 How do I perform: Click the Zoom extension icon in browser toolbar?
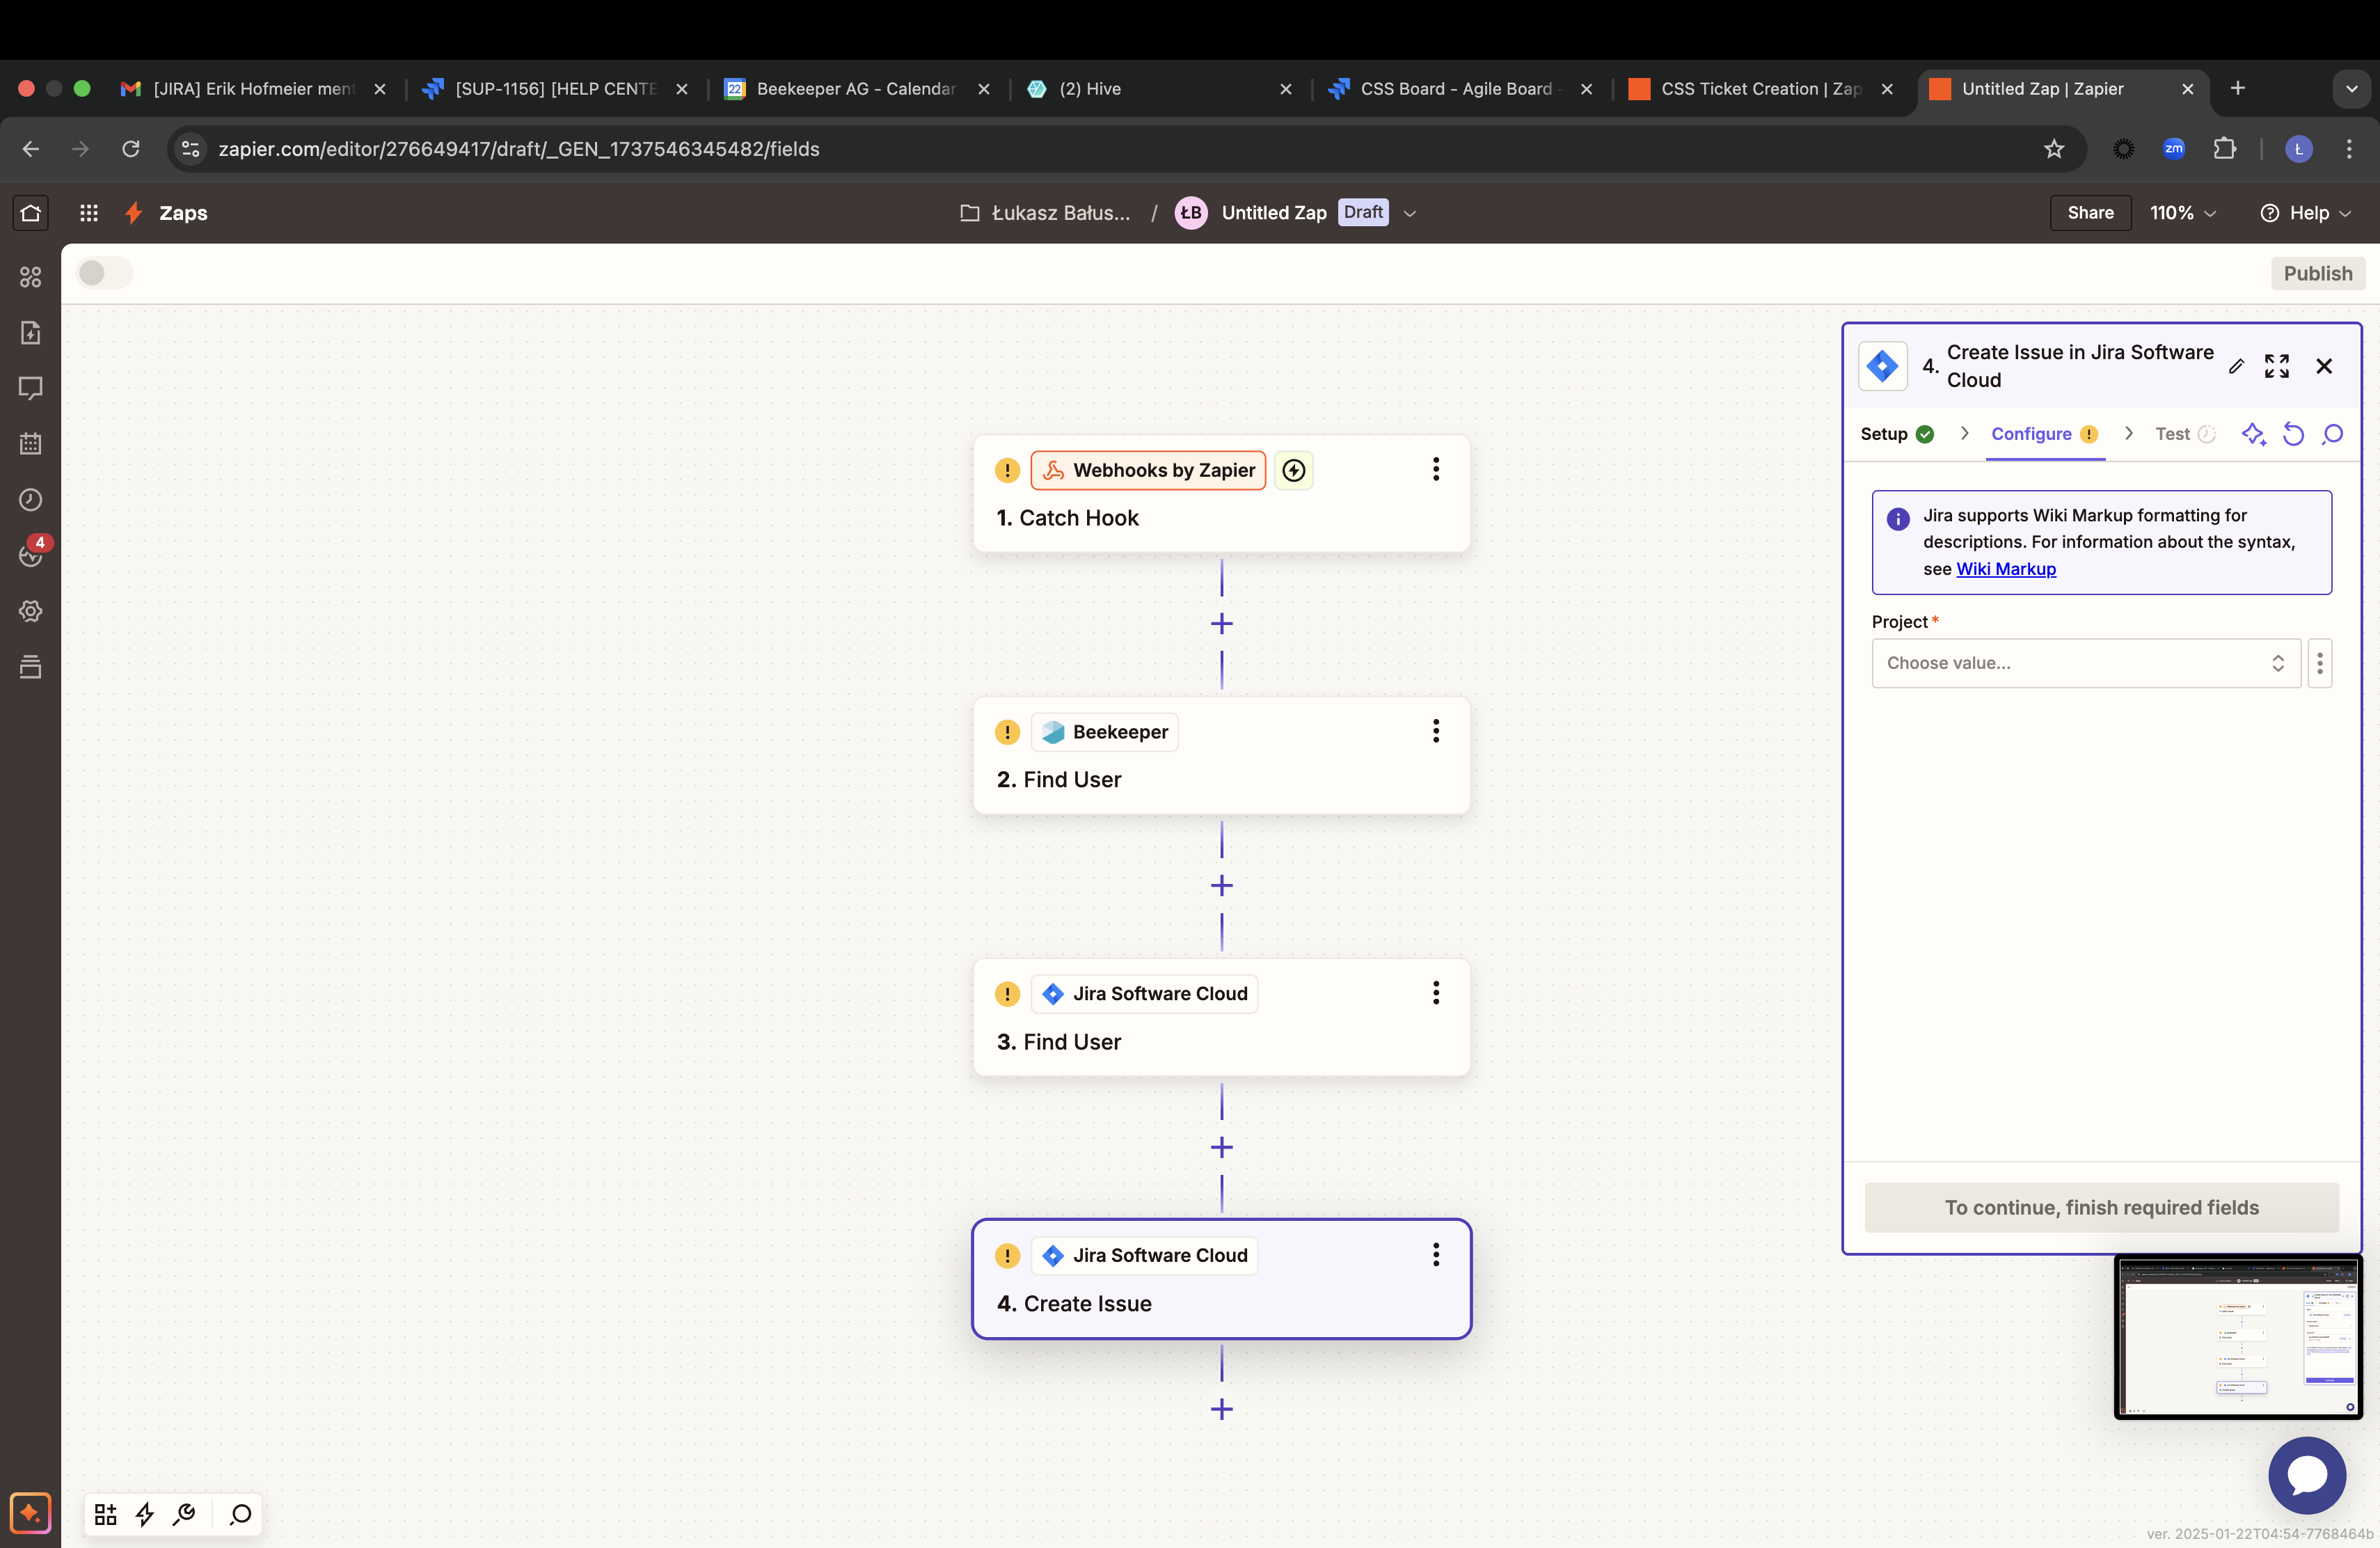coord(2174,149)
